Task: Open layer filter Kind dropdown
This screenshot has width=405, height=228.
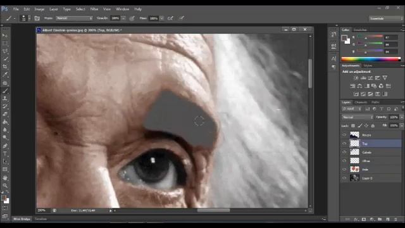Action: click(352, 109)
